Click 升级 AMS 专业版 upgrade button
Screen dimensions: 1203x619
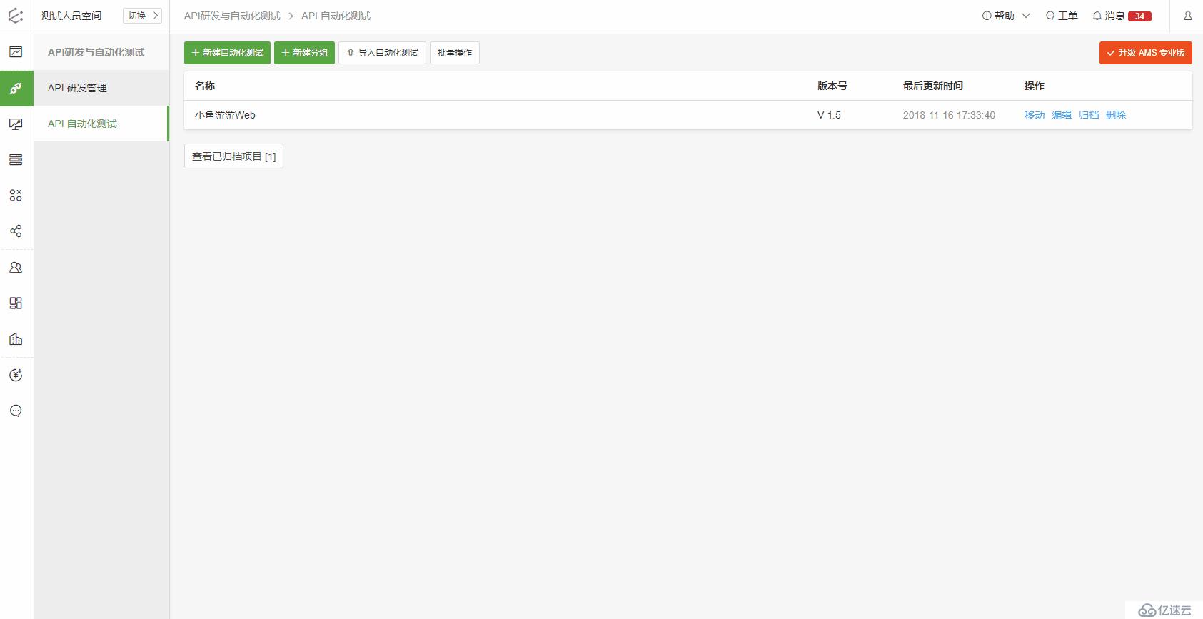coord(1146,53)
